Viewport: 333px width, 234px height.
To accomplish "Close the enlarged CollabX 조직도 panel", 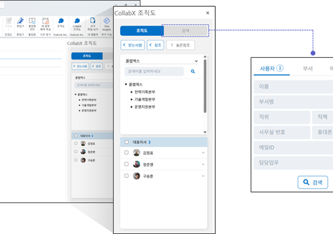I will point(208,13).
